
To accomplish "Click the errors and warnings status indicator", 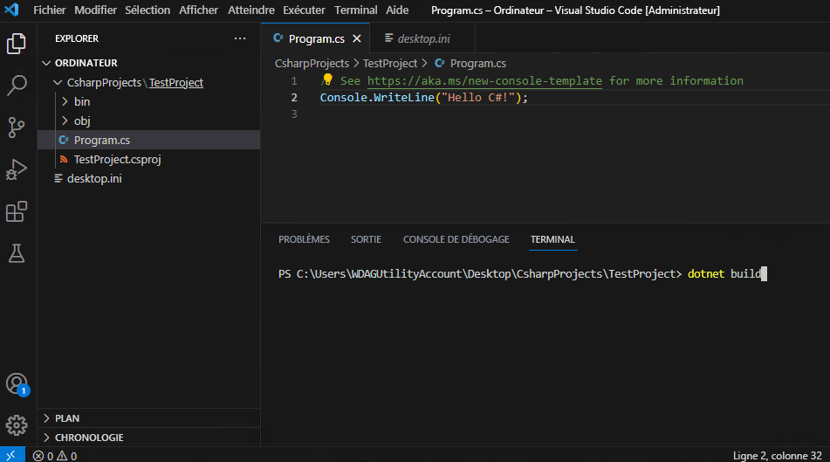I will [55, 456].
